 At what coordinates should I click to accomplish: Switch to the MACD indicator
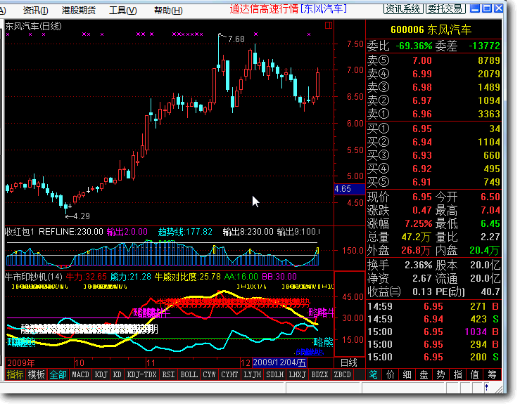[81, 374]
